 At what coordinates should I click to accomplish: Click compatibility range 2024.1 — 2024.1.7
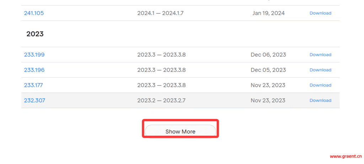(160, 13)
